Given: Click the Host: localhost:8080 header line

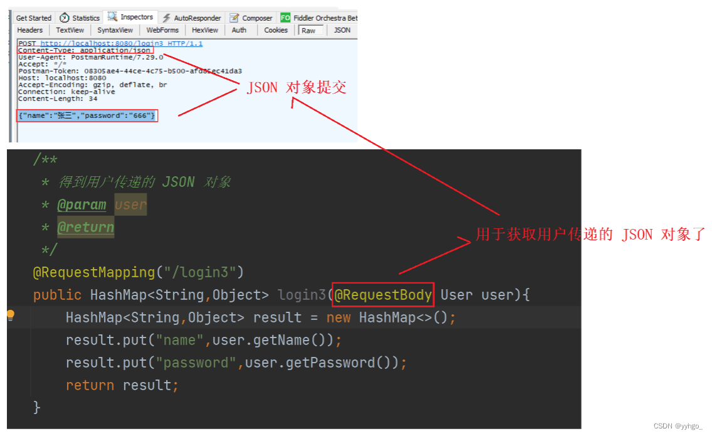Looking at the screenshot, I should [62, 78].
